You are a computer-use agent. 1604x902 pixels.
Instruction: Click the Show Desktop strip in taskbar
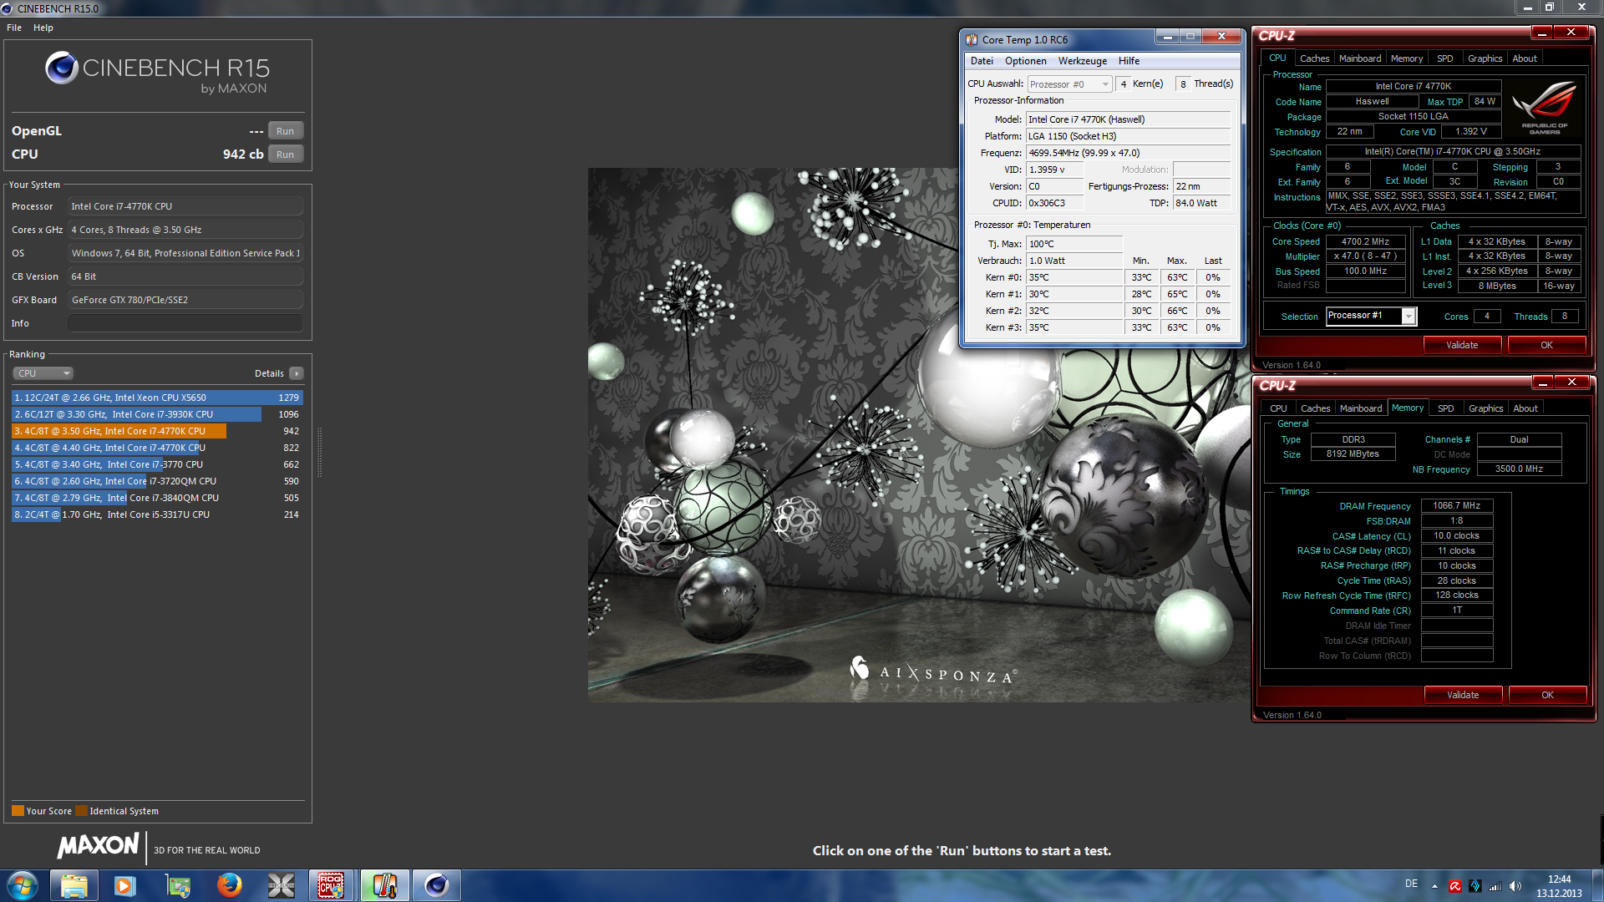(1596, 885)
